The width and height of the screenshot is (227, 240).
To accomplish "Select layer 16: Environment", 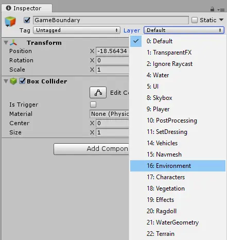I will point(178,166).
